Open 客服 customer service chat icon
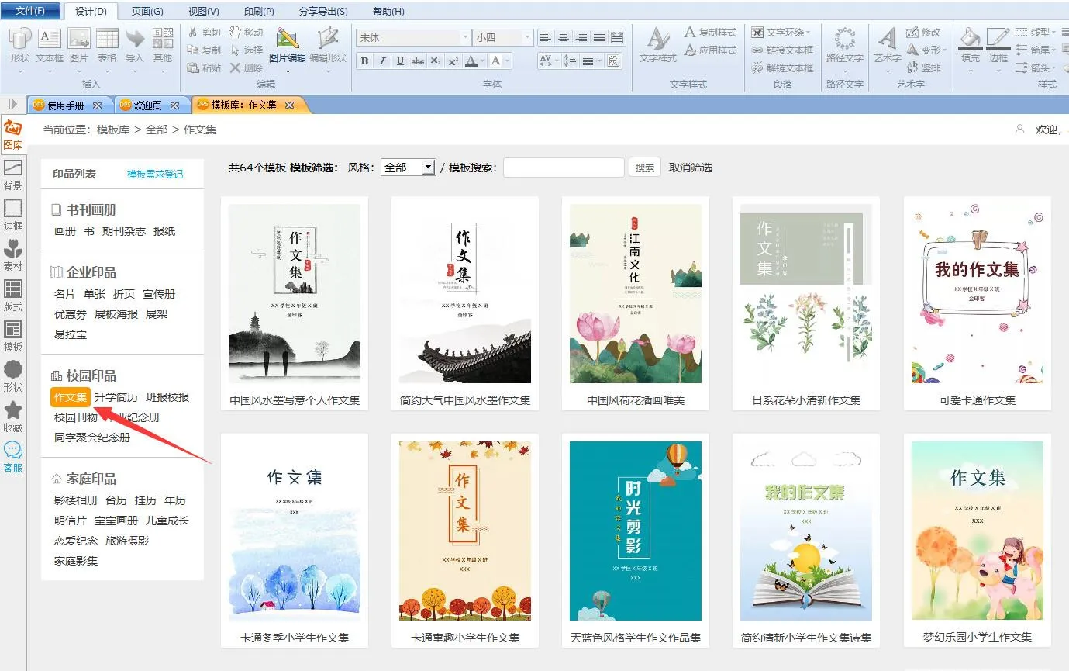 tap(13, 457)
